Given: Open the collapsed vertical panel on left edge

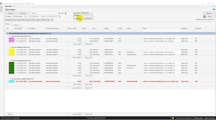Looking at the screenshot, I should 2,8.
